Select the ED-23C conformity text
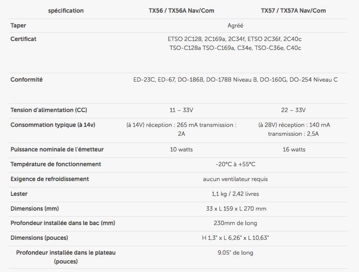 click(236, 80)
